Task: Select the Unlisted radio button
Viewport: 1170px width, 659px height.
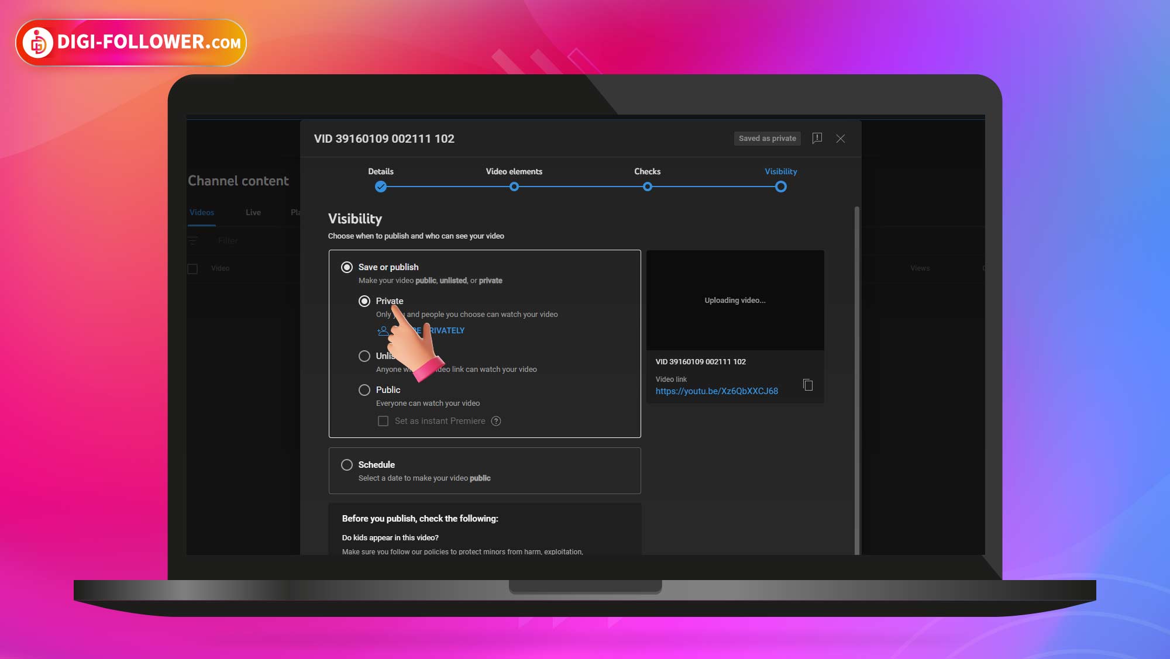Action: pyautogui.click(x=364, y=356)
